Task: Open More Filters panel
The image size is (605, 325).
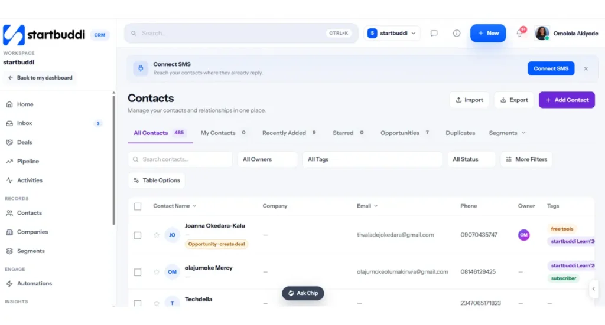Action: pyautogui.click(x=526, y=159)
